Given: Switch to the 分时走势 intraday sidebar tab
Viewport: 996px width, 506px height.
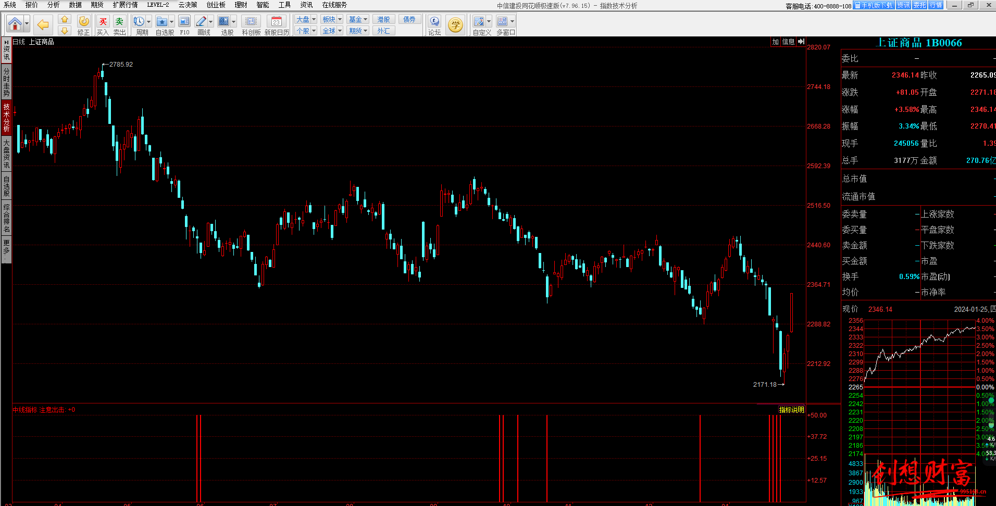Looking at the screenshot, I should [6, 82].
